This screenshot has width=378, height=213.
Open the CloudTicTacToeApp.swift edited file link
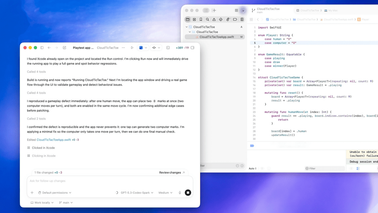point(54,139)
